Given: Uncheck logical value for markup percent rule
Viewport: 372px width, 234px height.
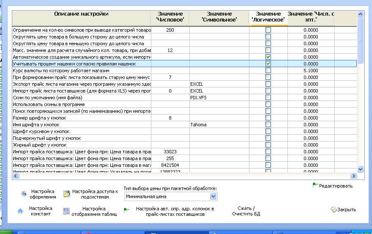Looking at the screenshot, I should [x=268, y=63].
